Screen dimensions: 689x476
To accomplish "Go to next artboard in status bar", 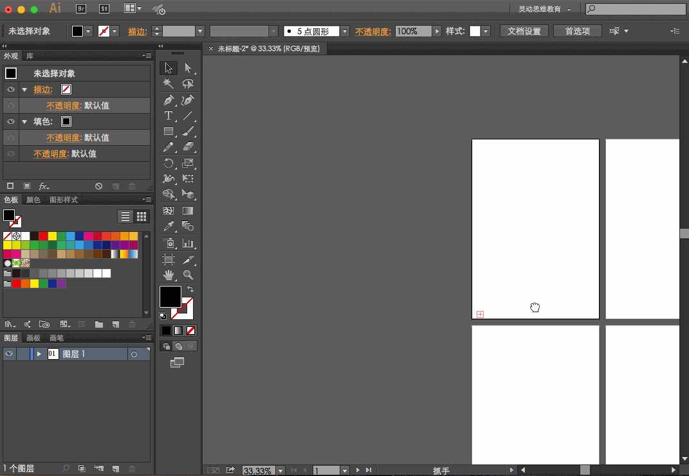I will [358, 470].
